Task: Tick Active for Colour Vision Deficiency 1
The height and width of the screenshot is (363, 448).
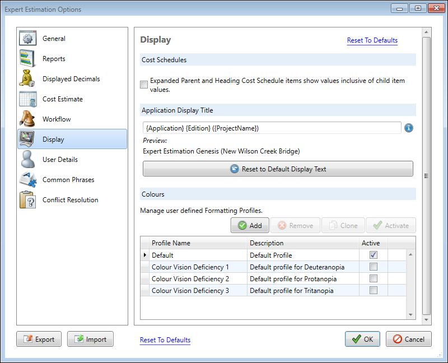Action: click(374, 267)
